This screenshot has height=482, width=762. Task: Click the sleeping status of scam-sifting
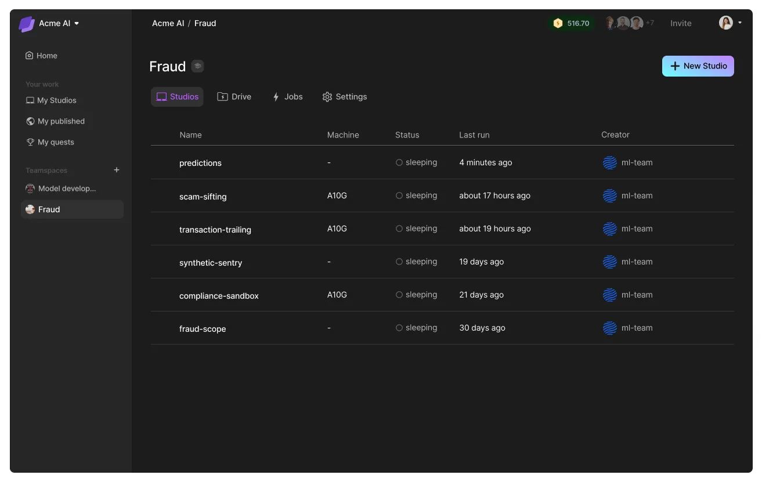coord(416,195)
